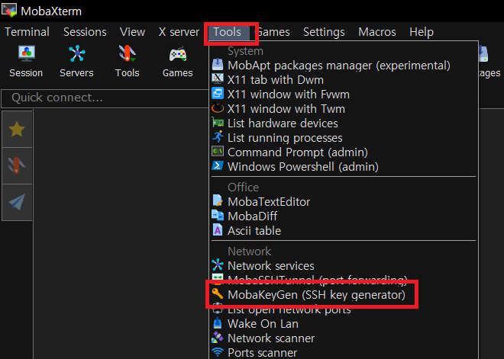Open the View menu
This screenshot has width=504, height=359.
point(132,32)
